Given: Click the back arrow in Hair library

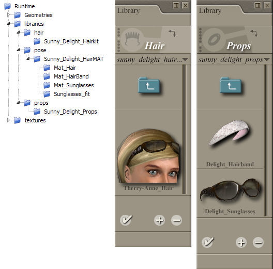Looking at the screenshot, I should [x=172, y=33].
